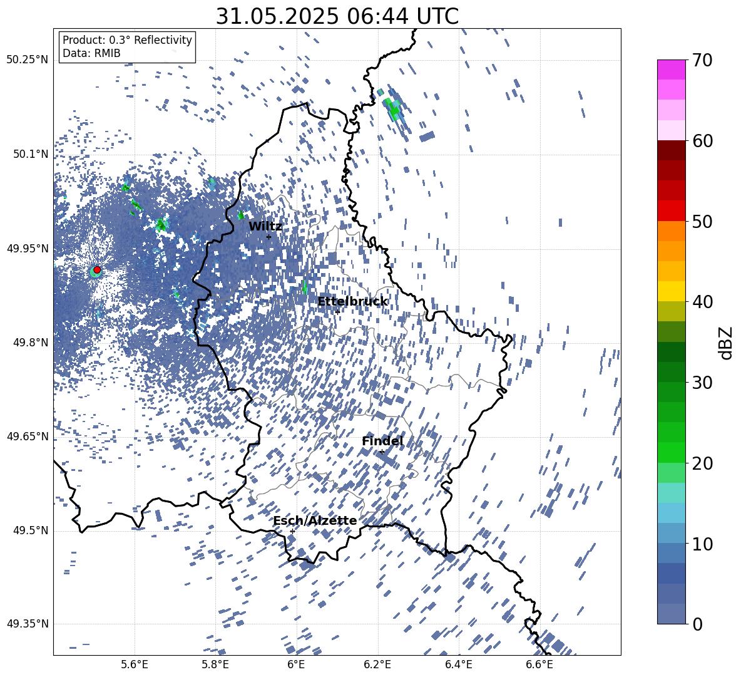Viewport: 741px width, 677px height.
Task: Click the Findel location label
Action: pyautogui.click(x=382, y=441)
